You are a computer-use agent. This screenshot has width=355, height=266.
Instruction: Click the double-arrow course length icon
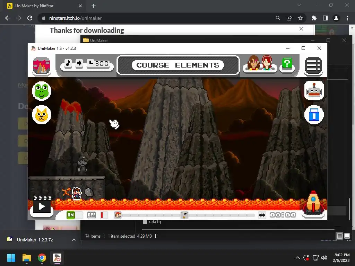(x=262, y=215)
